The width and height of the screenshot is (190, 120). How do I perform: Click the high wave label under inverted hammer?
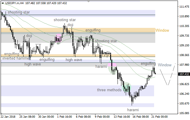tap(32, 64)
